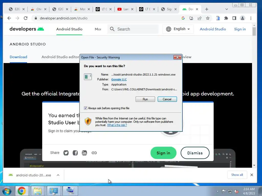Open the blue extension icon beside bookmark star
262x196 pixels.
(x=218, y=18)
